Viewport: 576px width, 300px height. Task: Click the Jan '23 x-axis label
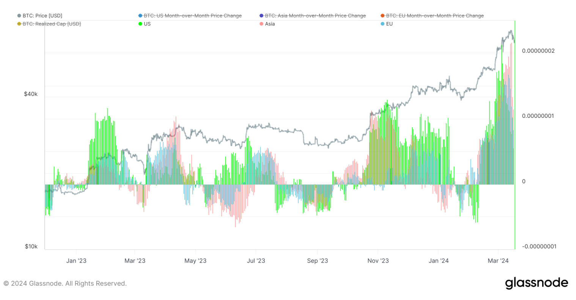click(76, 261)
